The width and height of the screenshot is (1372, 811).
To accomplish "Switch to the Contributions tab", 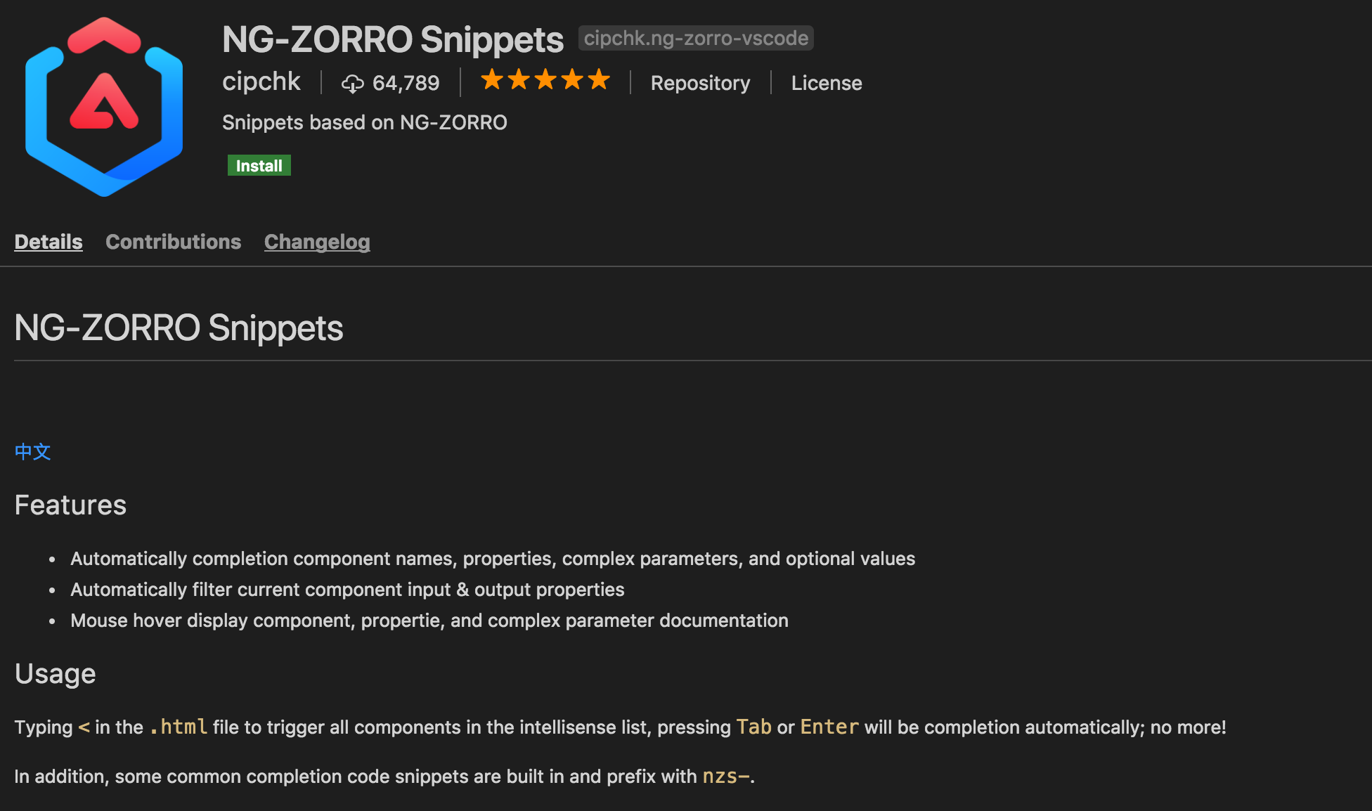I will pyautogui.click(x=174, y=242).
